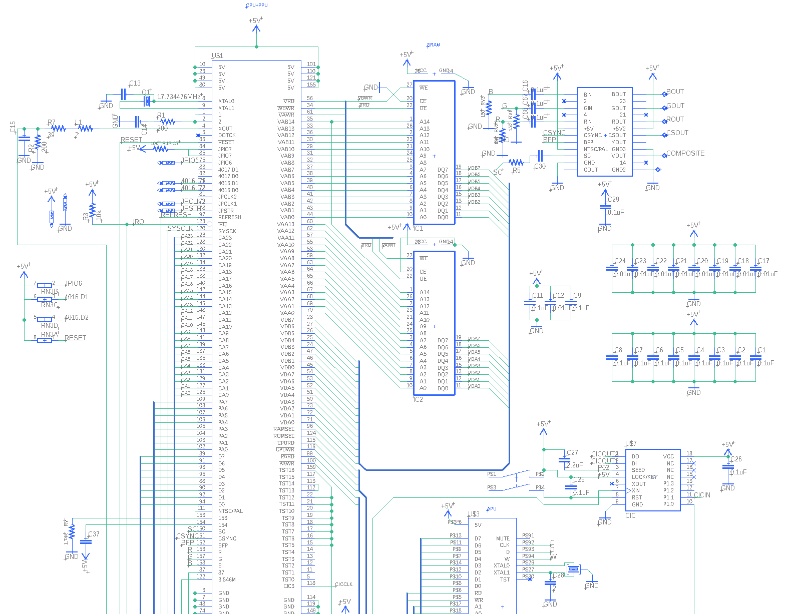Select the C37 capacitor symbol
Image resolution: width=790 pixels, height=614 pixels.
(x=86, y=541)
